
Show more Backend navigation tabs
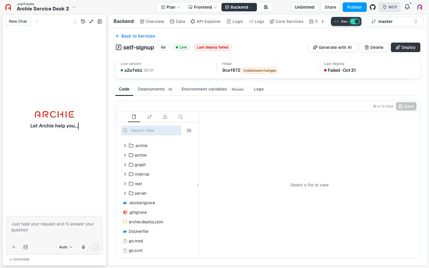[323, 21]
